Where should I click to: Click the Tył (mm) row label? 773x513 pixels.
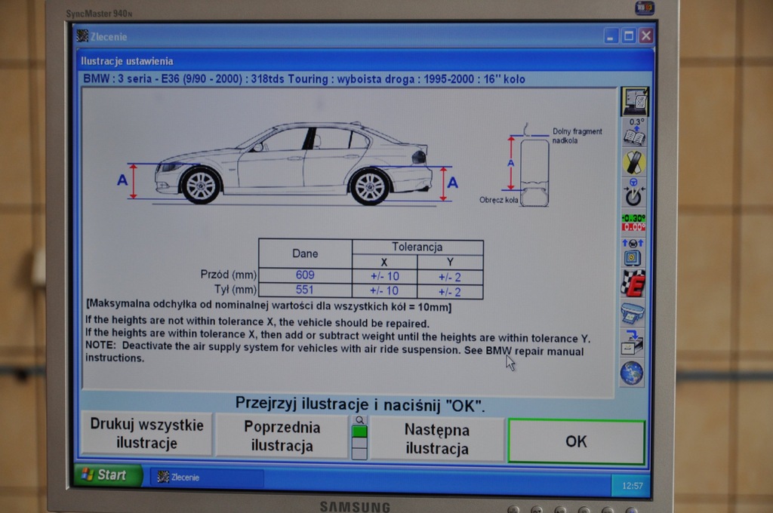[x=236, y=289]
